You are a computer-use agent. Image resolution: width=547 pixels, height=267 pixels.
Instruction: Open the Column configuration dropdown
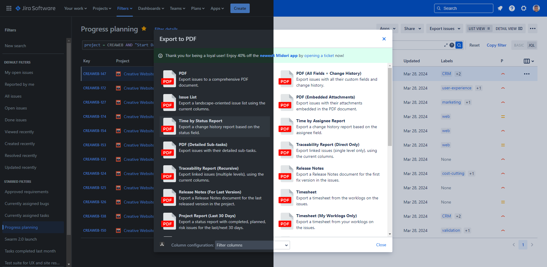click(x=252, y=245)
